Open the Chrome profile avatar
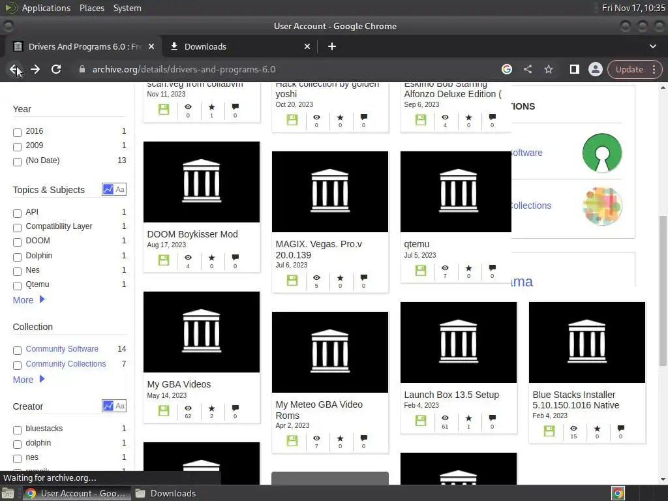The height and width of the screenshot is (501, 668). 595,69
